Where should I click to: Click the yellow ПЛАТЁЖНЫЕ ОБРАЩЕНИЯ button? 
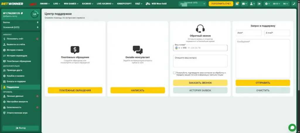75,90
